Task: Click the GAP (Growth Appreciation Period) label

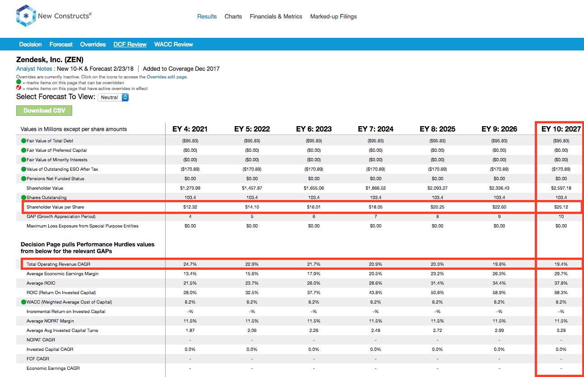Action: pos(61,217)
